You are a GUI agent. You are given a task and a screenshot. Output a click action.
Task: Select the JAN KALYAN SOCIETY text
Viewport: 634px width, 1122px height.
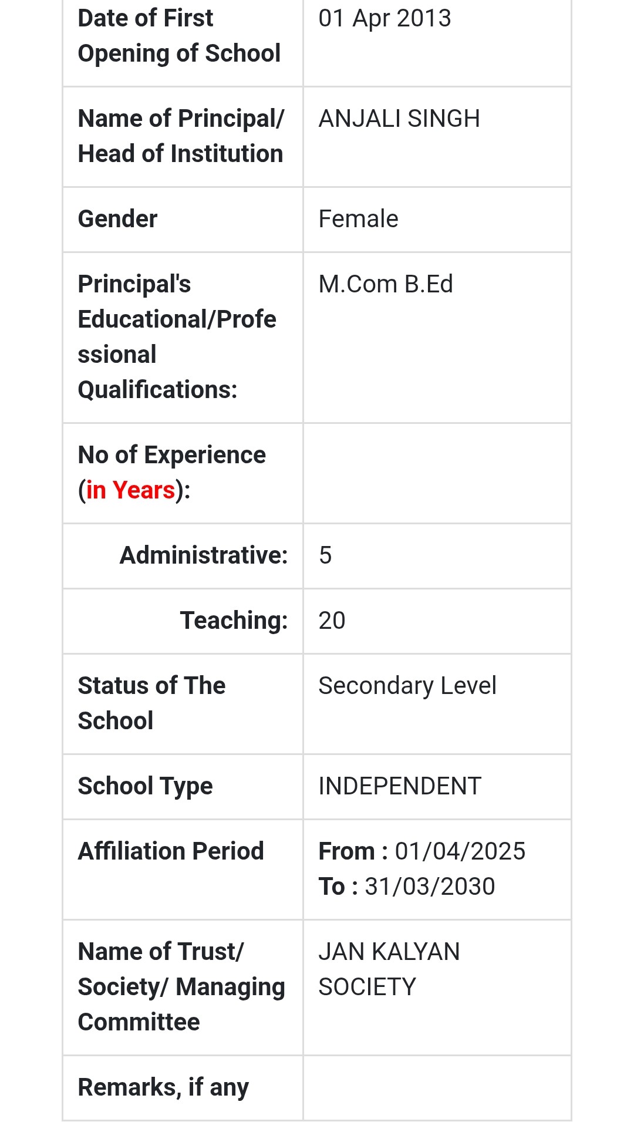389,969
